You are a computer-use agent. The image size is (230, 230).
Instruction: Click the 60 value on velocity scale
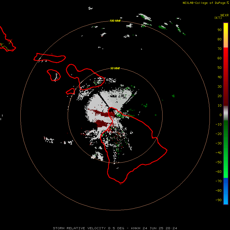tap(220, 58)
